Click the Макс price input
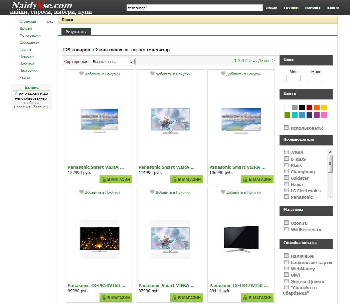350x304 pixels. (316, 78)
